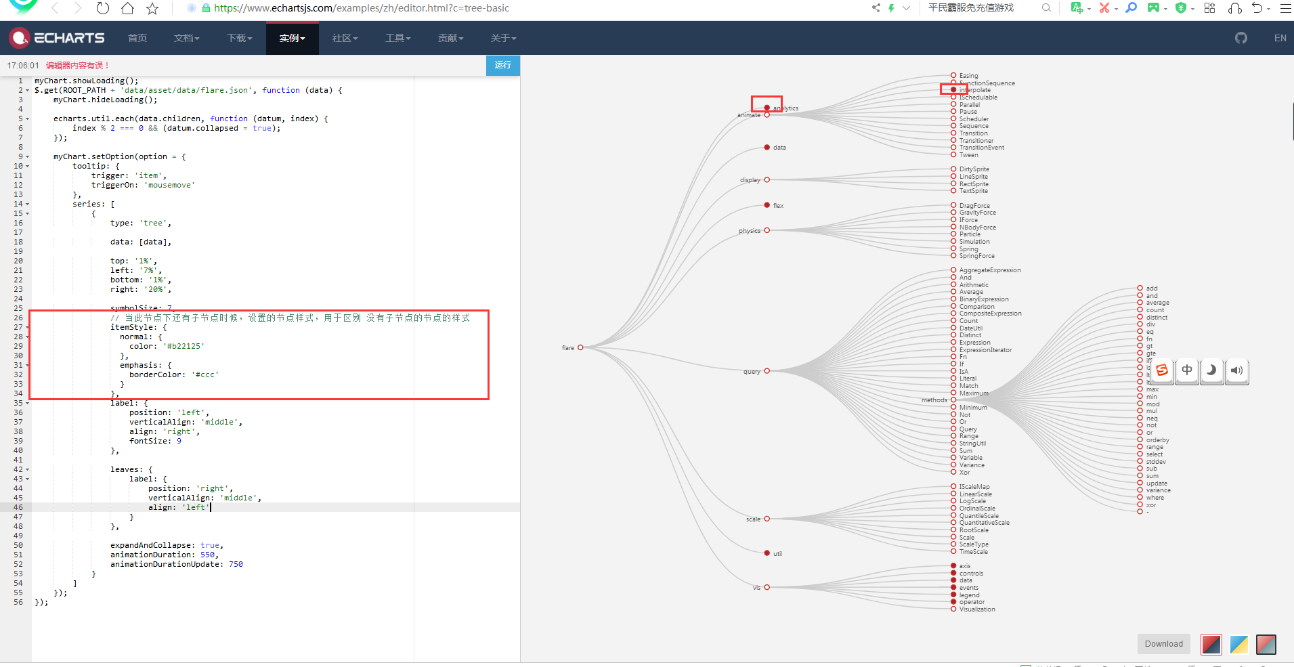
Task: Toggle night mode with the moon icon
Action: tap(1212, 371)
